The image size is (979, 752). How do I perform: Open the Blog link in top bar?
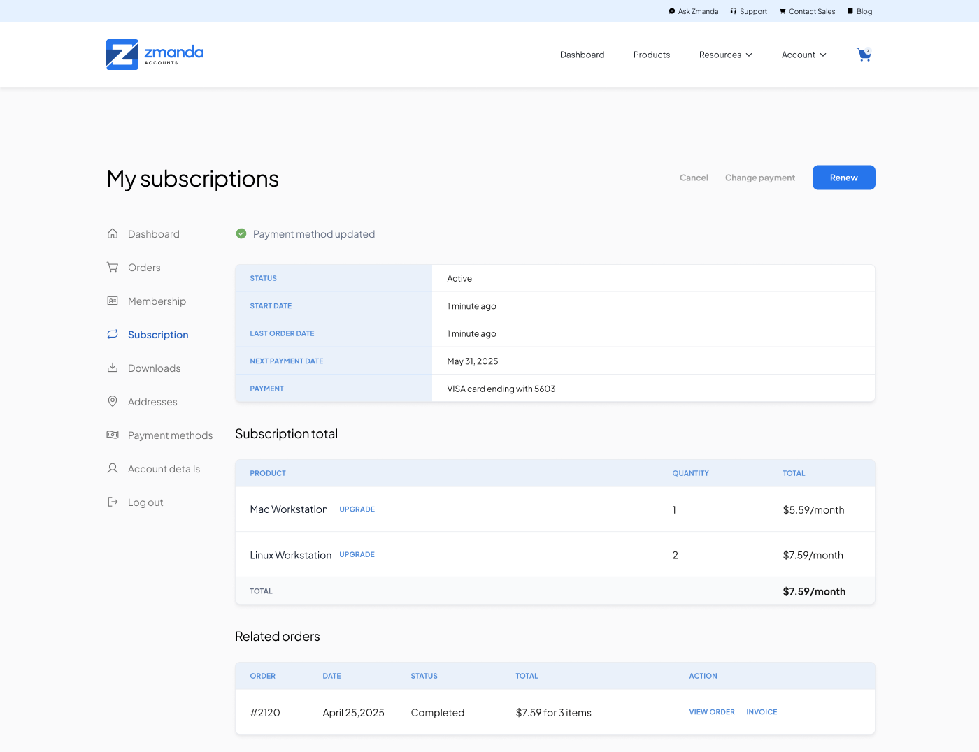(864, 11)
